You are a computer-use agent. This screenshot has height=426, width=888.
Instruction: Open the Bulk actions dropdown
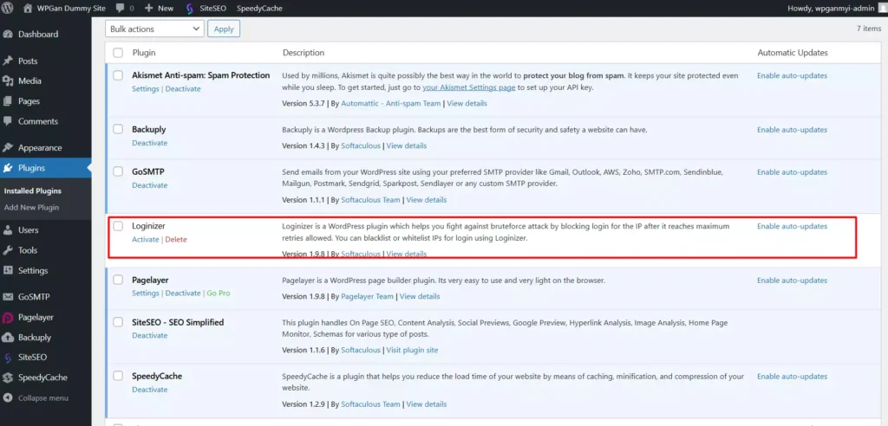tap(154, 29)
